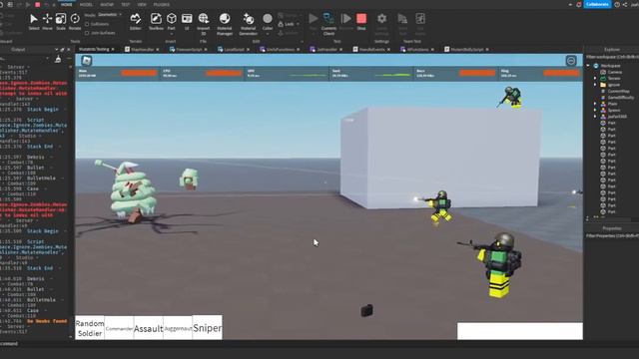Spawn a Commander unit
The width and height of the screenshot is (639, 359).
click(x=119, y=328)
